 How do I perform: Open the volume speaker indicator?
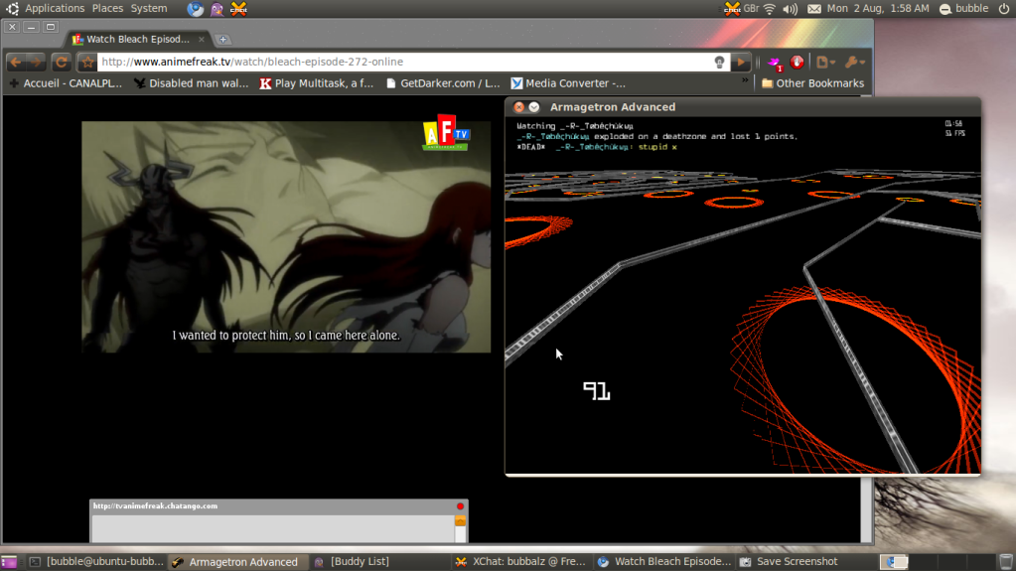click(791, 9)
